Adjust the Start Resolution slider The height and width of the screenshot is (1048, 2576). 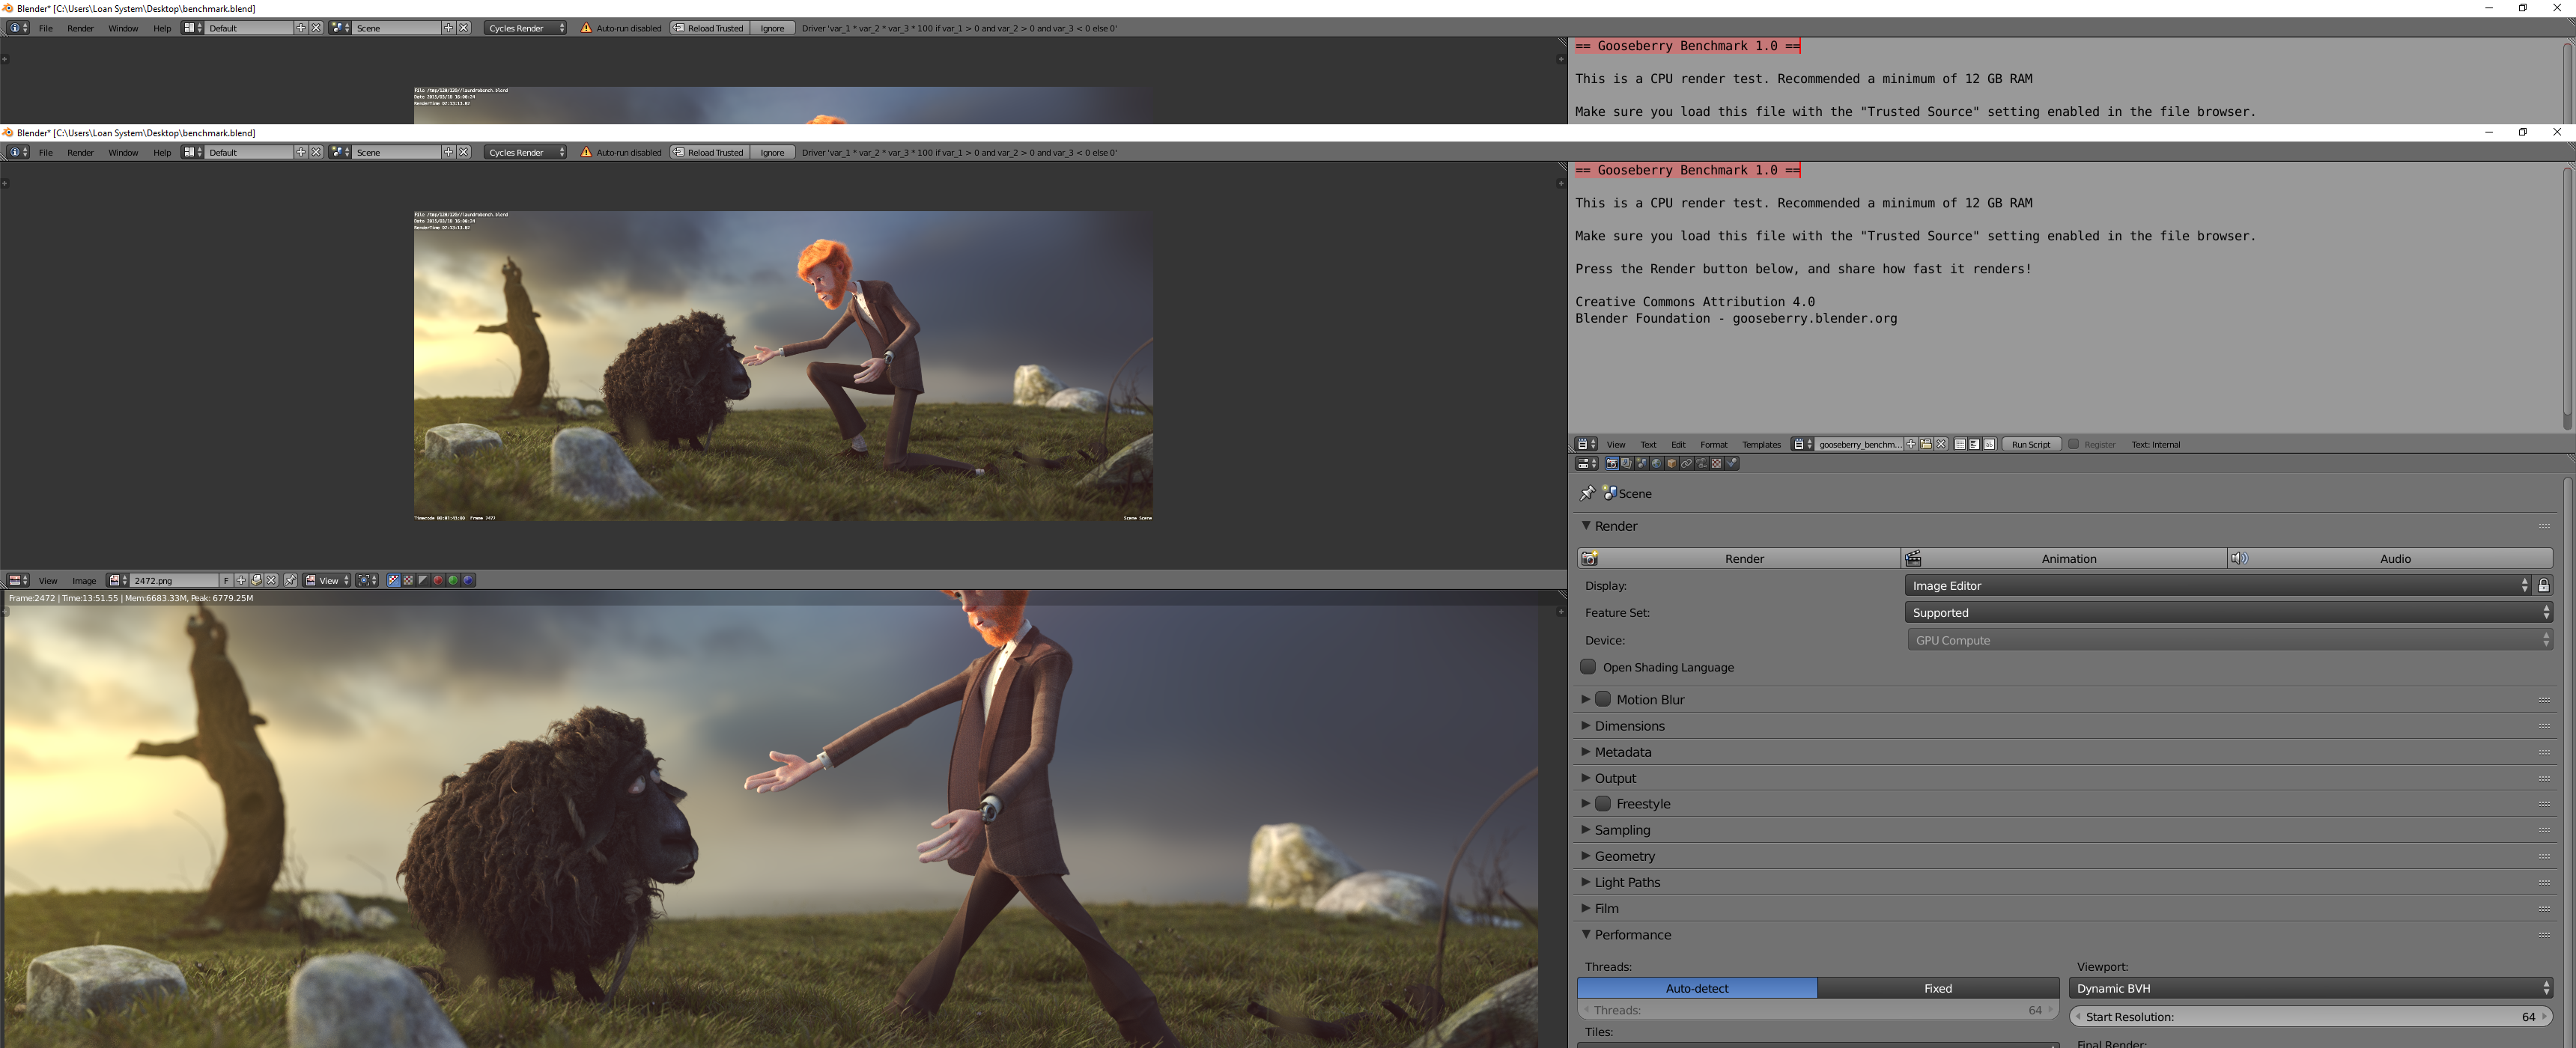tap(2310, 1017)
